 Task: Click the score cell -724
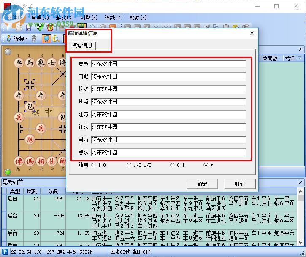(x=60, y=233)
